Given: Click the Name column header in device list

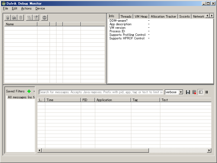Looking at the screenshot, I should (21, 24).
